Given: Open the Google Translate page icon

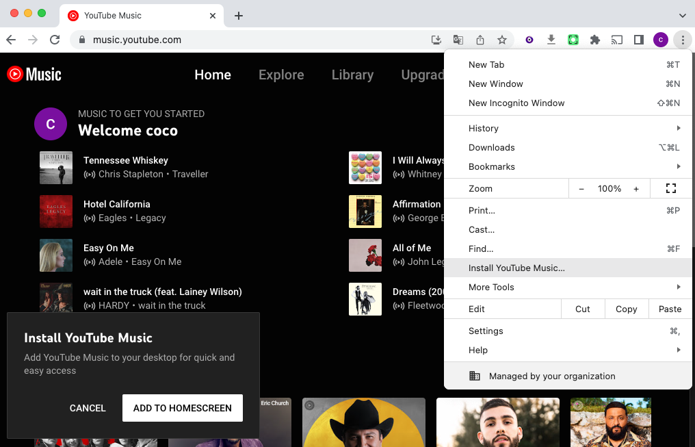Looking at the screenshot, I should coord(458,40).
